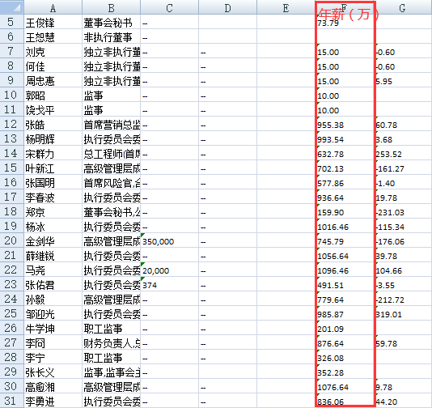
Task: Select column B header
Action: pyautogui.click(x=112, y=7)
